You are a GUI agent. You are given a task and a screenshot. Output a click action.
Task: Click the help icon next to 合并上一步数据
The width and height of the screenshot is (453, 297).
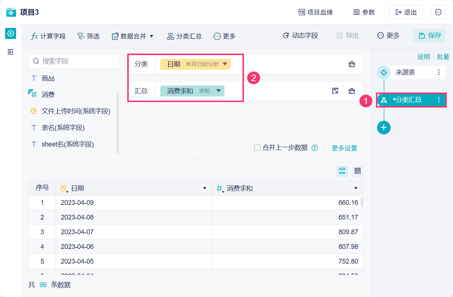[x=315, y=148]
